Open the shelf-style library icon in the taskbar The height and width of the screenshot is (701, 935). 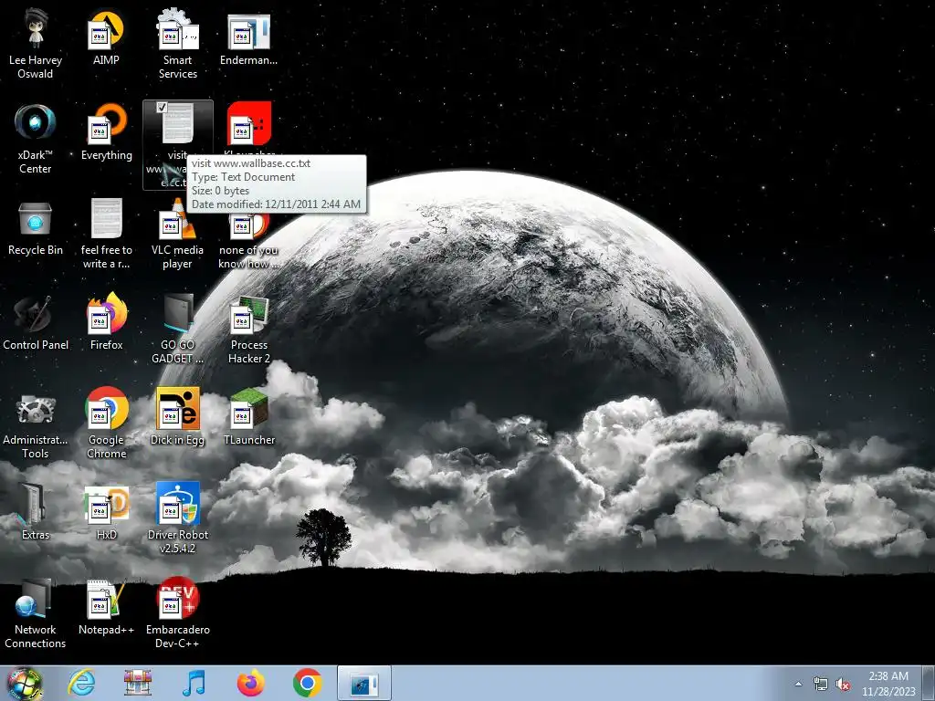[138, 683]
